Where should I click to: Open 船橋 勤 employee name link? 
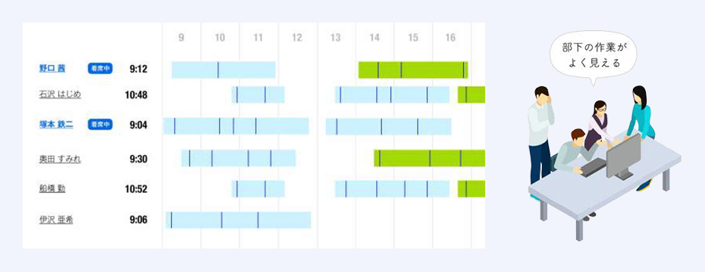[x=52, y=189]
